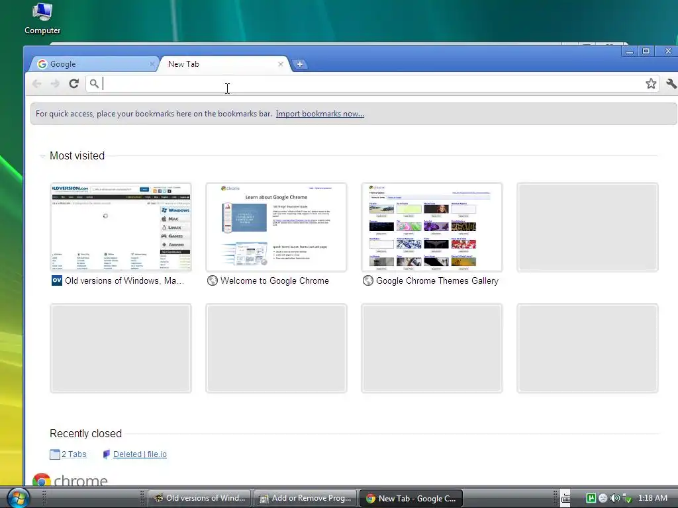
Task: Reload the page
Action: pyautogui.click(x=74, y=83)
